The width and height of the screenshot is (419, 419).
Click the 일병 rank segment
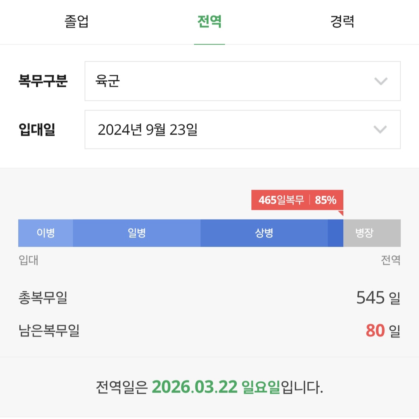pyautogui.click(x=137, y=233)
